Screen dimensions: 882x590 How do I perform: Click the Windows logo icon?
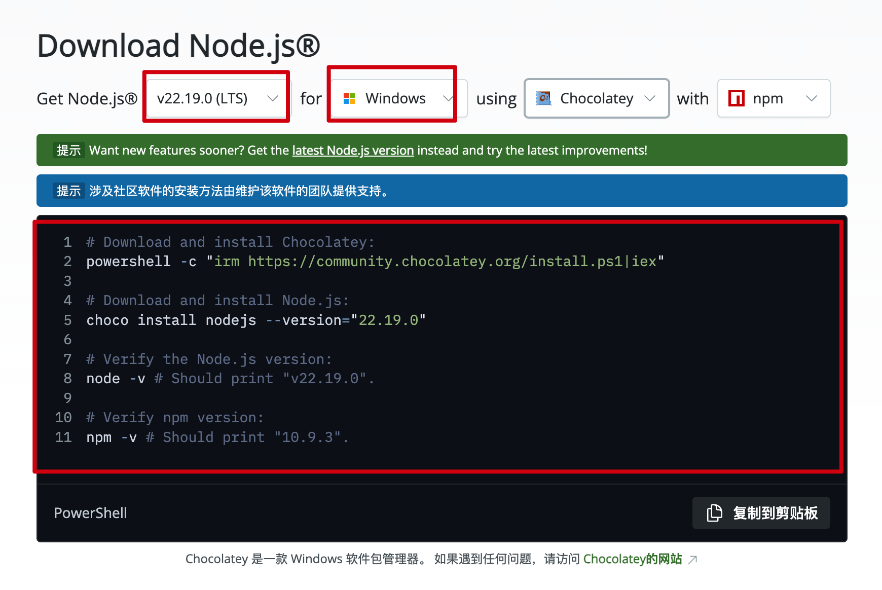click(350, 98)
